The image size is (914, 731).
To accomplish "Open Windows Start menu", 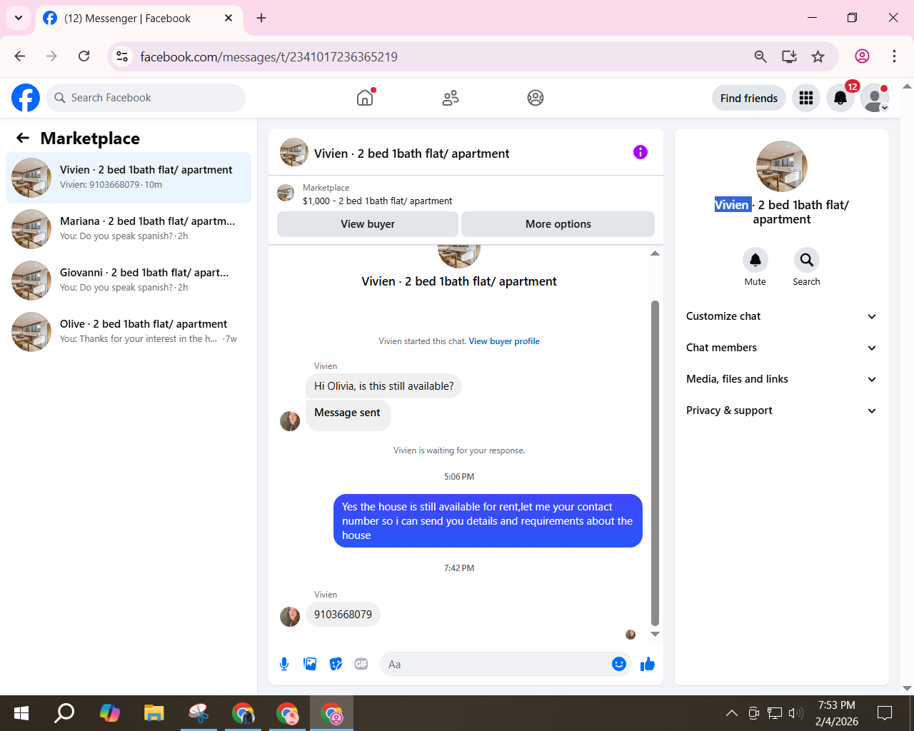I will click(x=21, y=713).
